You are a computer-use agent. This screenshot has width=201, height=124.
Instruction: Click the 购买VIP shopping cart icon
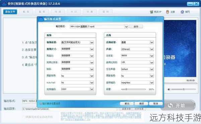click(x=151, y=12)
